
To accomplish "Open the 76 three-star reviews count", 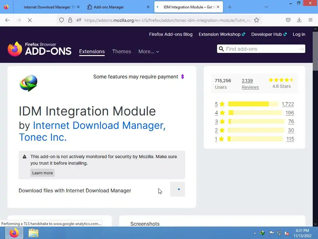I will [x=291, y=122].
